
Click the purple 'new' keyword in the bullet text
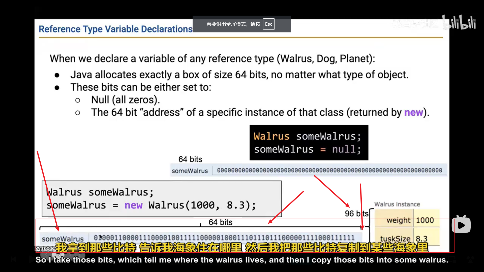(413, 112)
